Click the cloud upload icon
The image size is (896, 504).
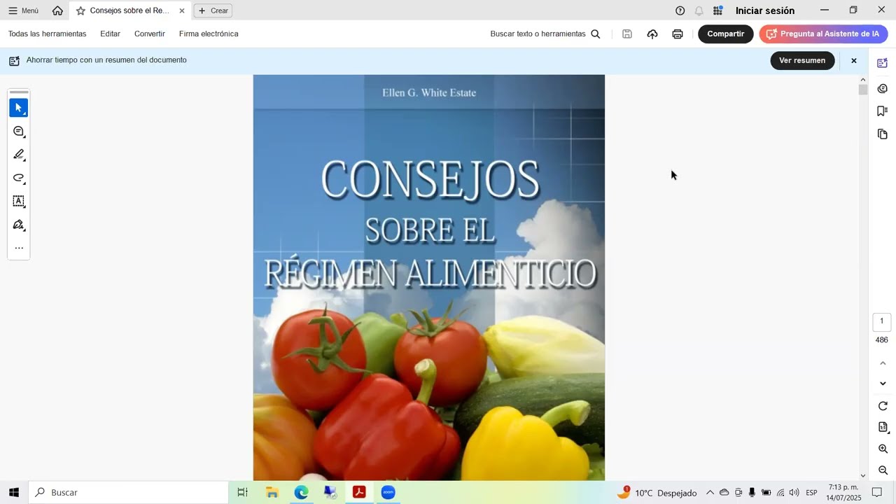pos(652,34)
